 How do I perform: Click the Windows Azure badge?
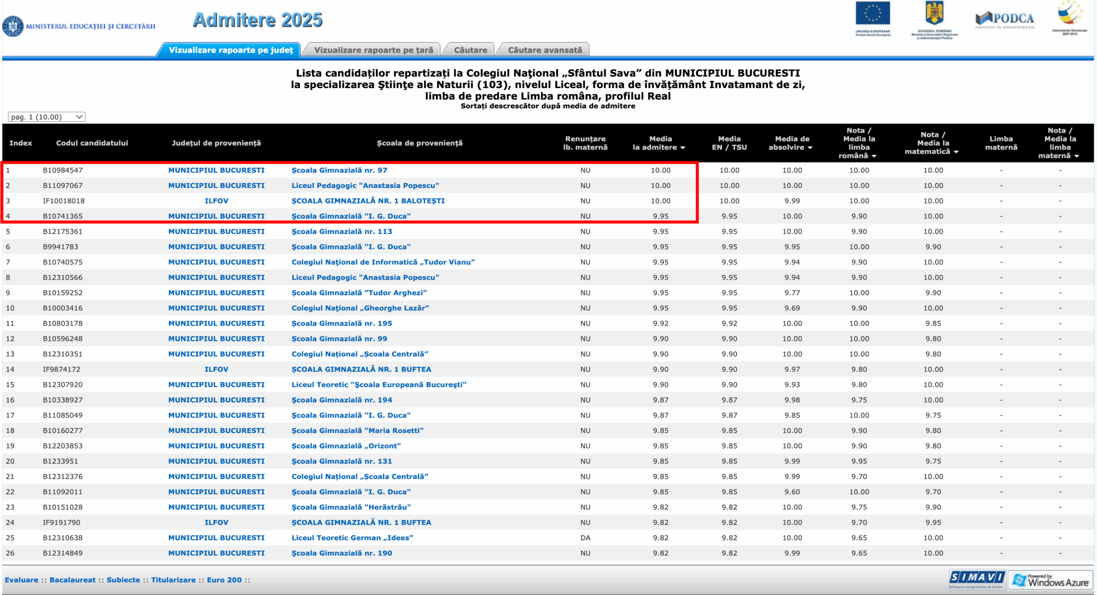tap(1050, 580)
